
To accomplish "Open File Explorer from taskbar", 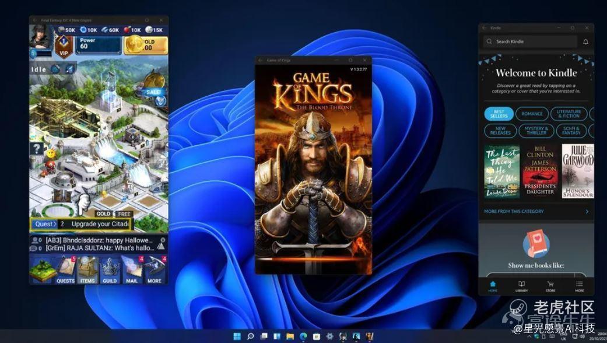I will tap(290, 336).
